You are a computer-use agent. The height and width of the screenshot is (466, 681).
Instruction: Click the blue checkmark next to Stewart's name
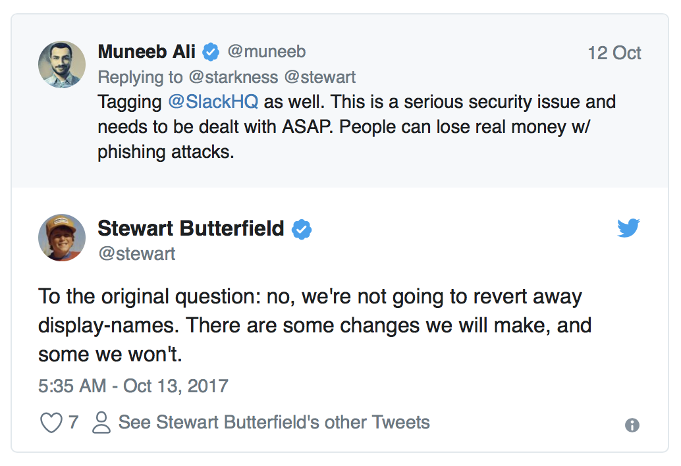pos(302,230)
